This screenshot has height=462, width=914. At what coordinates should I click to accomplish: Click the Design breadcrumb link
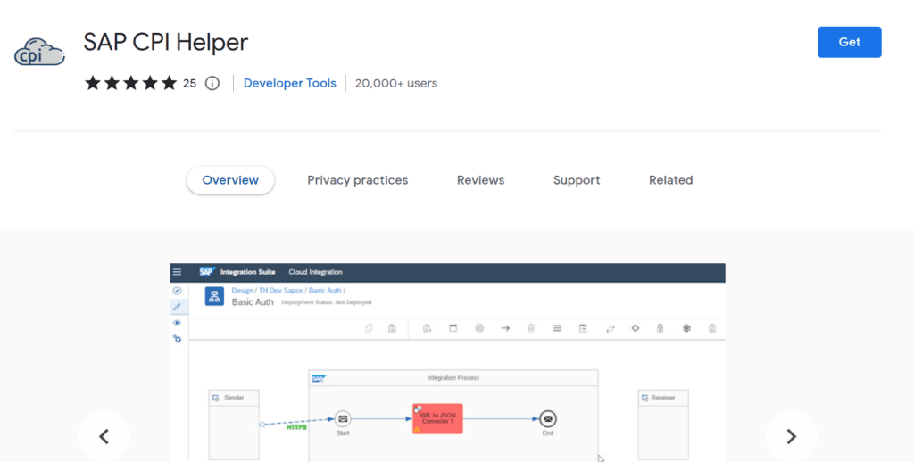(242, 290)
